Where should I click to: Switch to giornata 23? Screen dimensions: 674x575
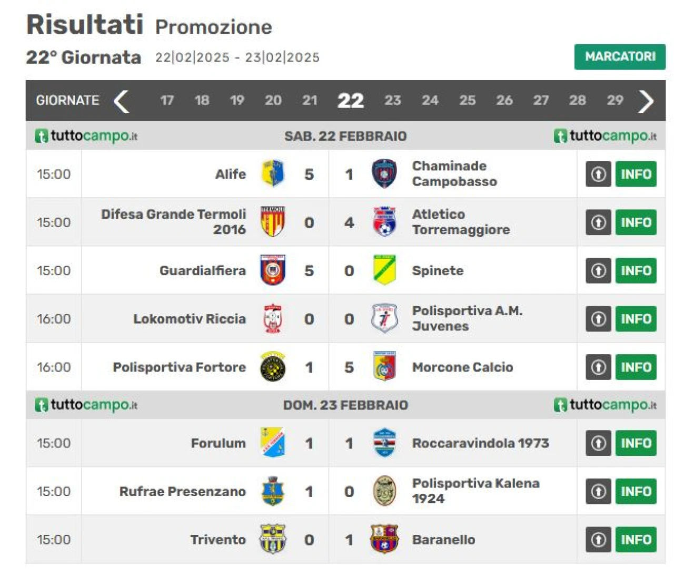click(x=392, y=100)
